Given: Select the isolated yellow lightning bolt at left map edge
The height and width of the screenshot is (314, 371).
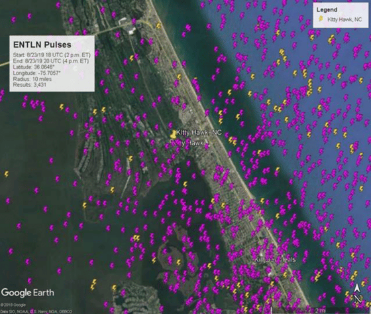Looking at the screenshot, I should click(7, 175).
